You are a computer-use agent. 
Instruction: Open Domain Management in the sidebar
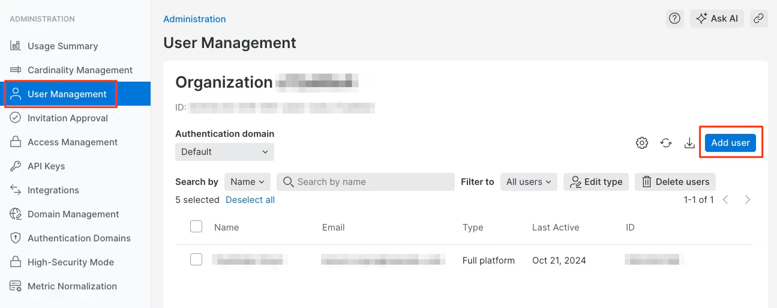point(75,214)
